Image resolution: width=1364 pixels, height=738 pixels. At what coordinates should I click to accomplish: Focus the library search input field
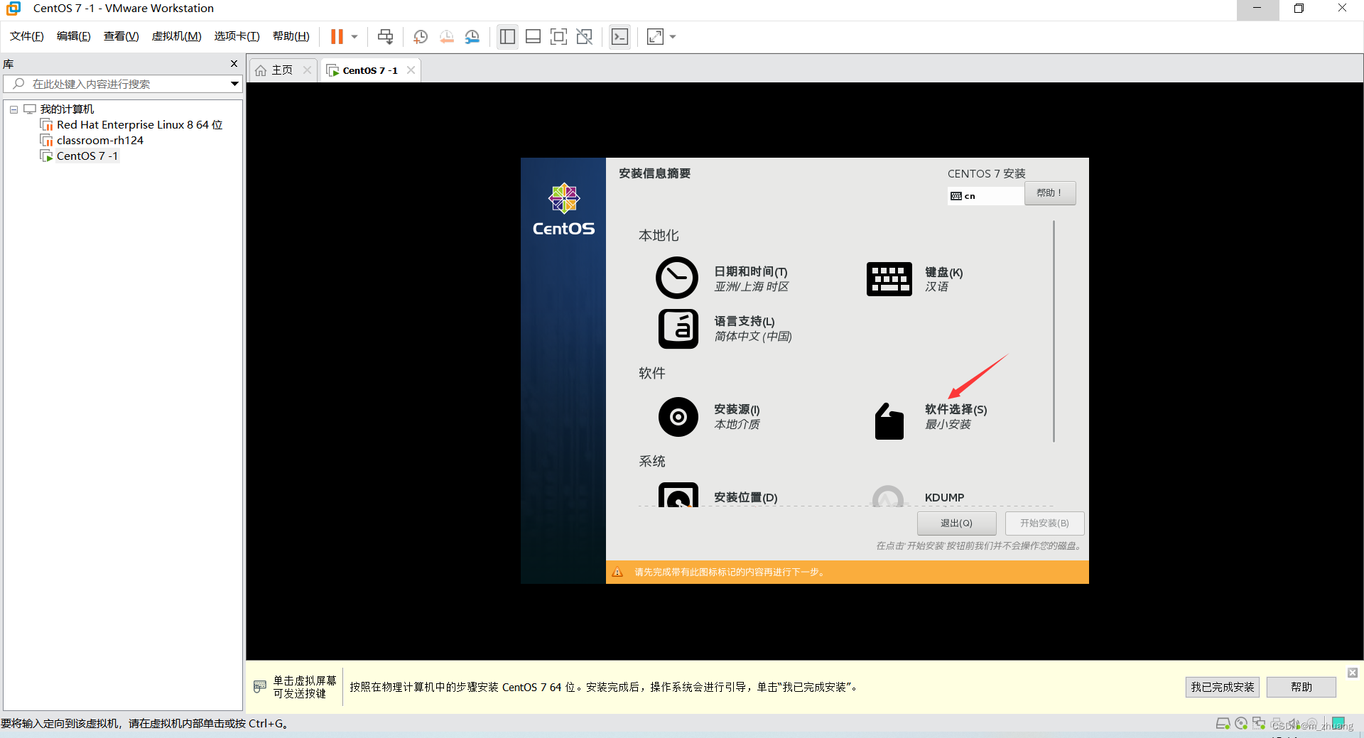122,84
